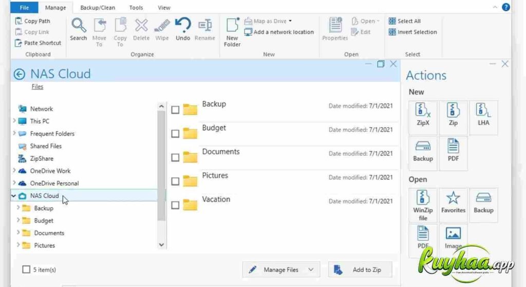The image size is (526, 287).
Task: Collapse the NAS Cloud tree node
Action: coord(13,195)
